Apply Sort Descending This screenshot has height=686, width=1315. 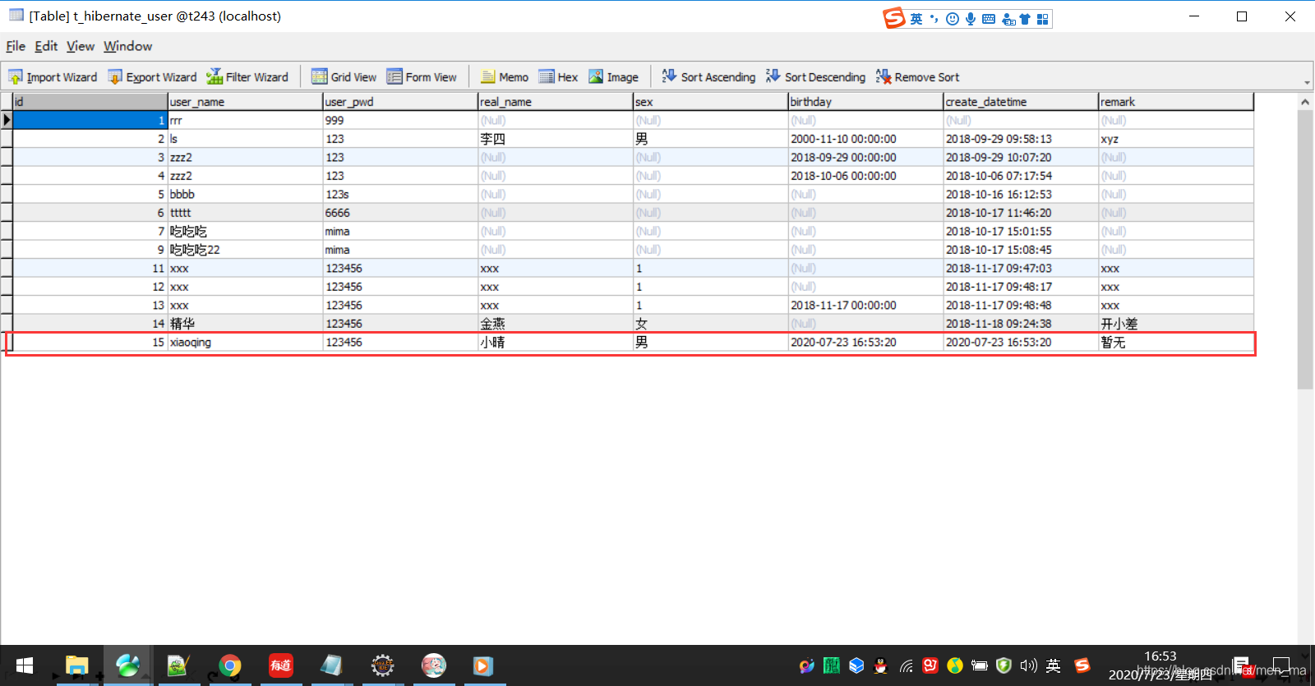pos(815,77)
